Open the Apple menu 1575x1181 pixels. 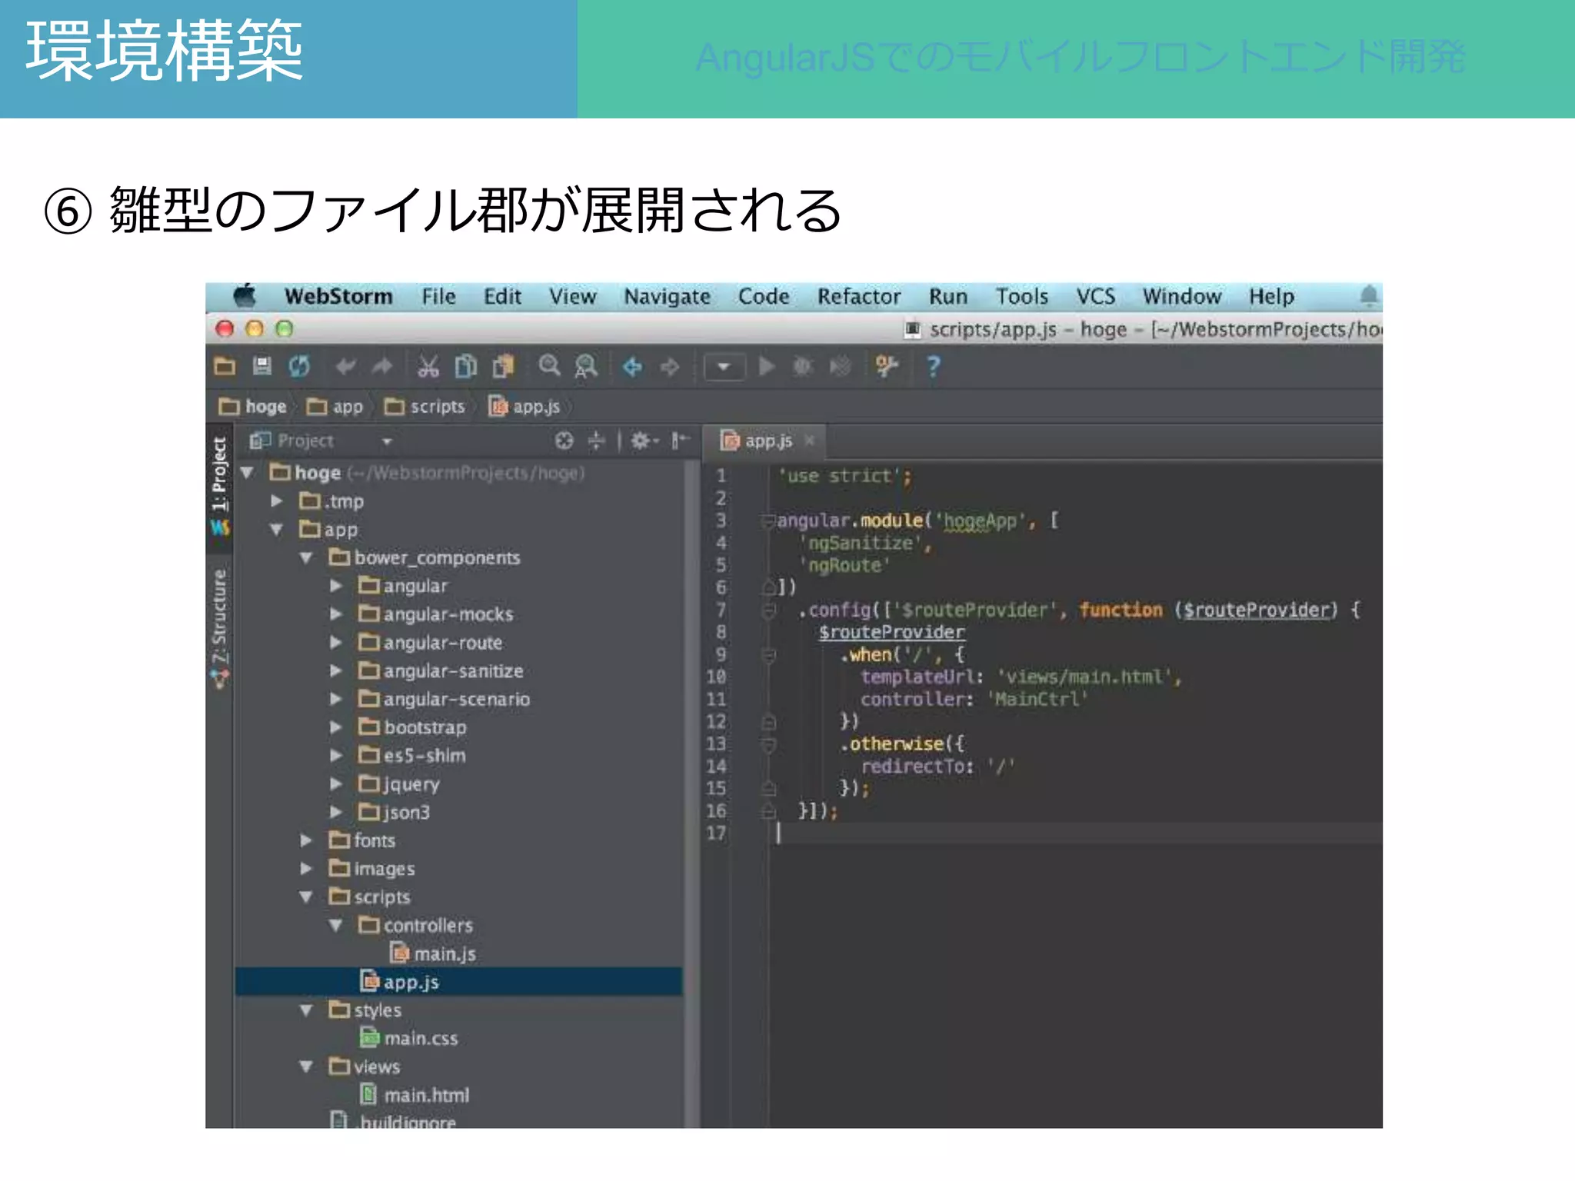click(x=245, y=296)
